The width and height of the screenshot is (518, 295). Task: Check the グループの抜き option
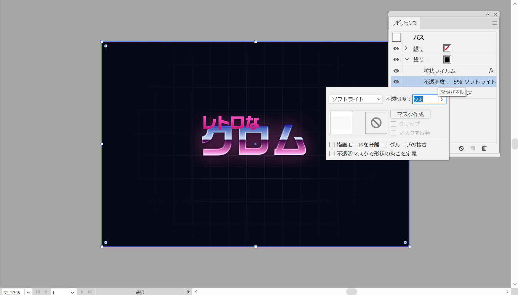pyautogui.click(x=385, y=145)
